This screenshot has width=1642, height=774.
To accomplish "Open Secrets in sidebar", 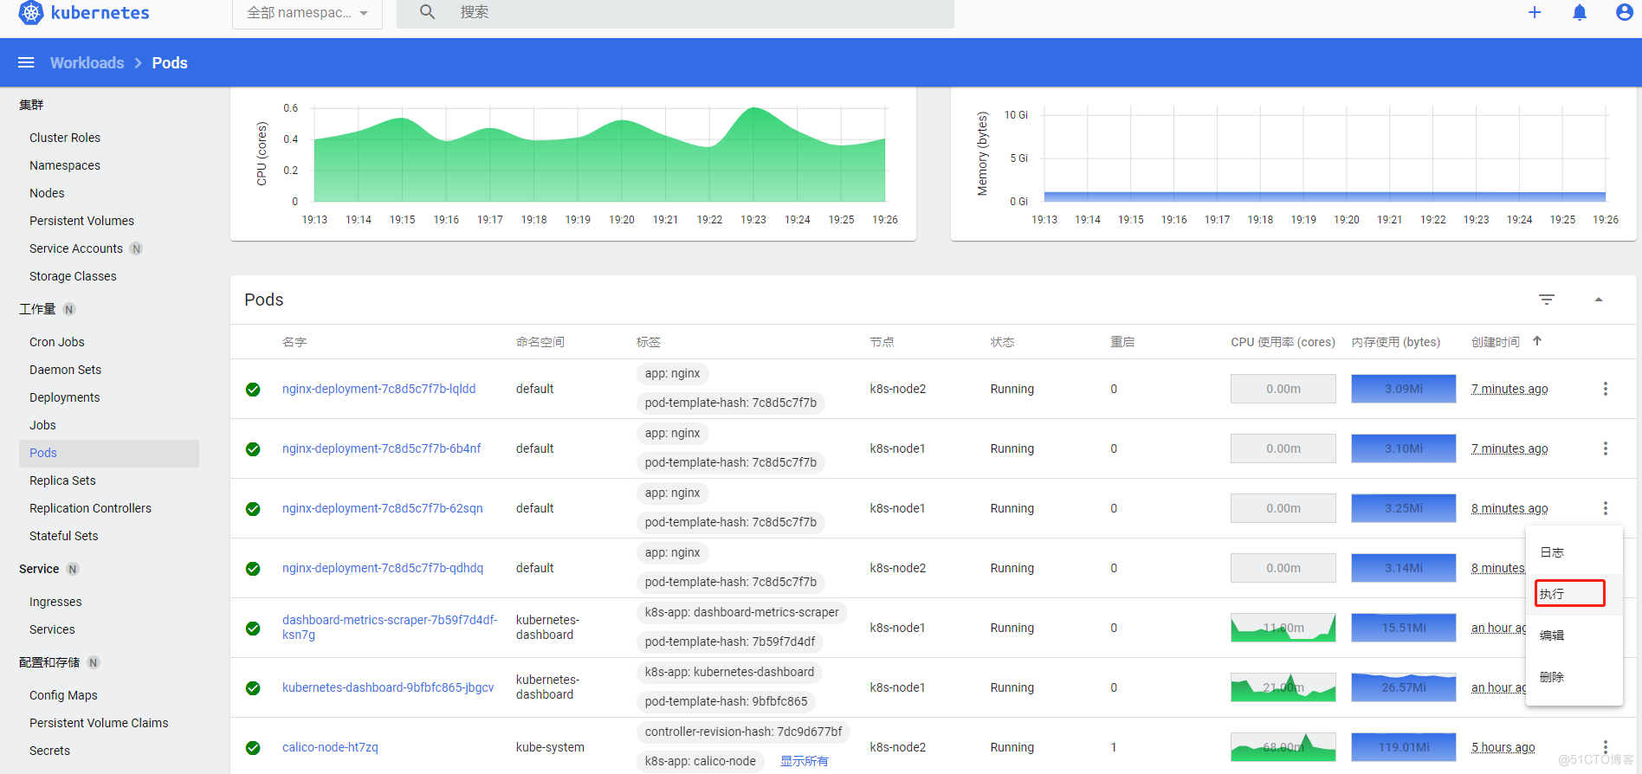I will (x=49, y=751).
